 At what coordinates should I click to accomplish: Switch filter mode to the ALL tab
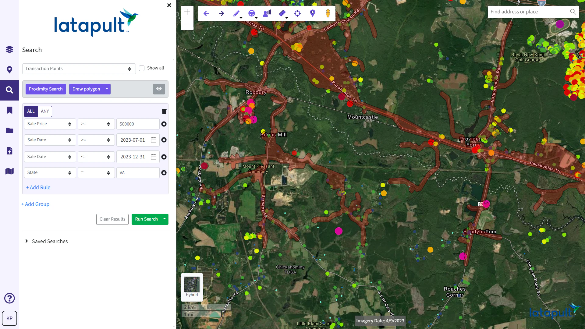[x=30, y=111]
